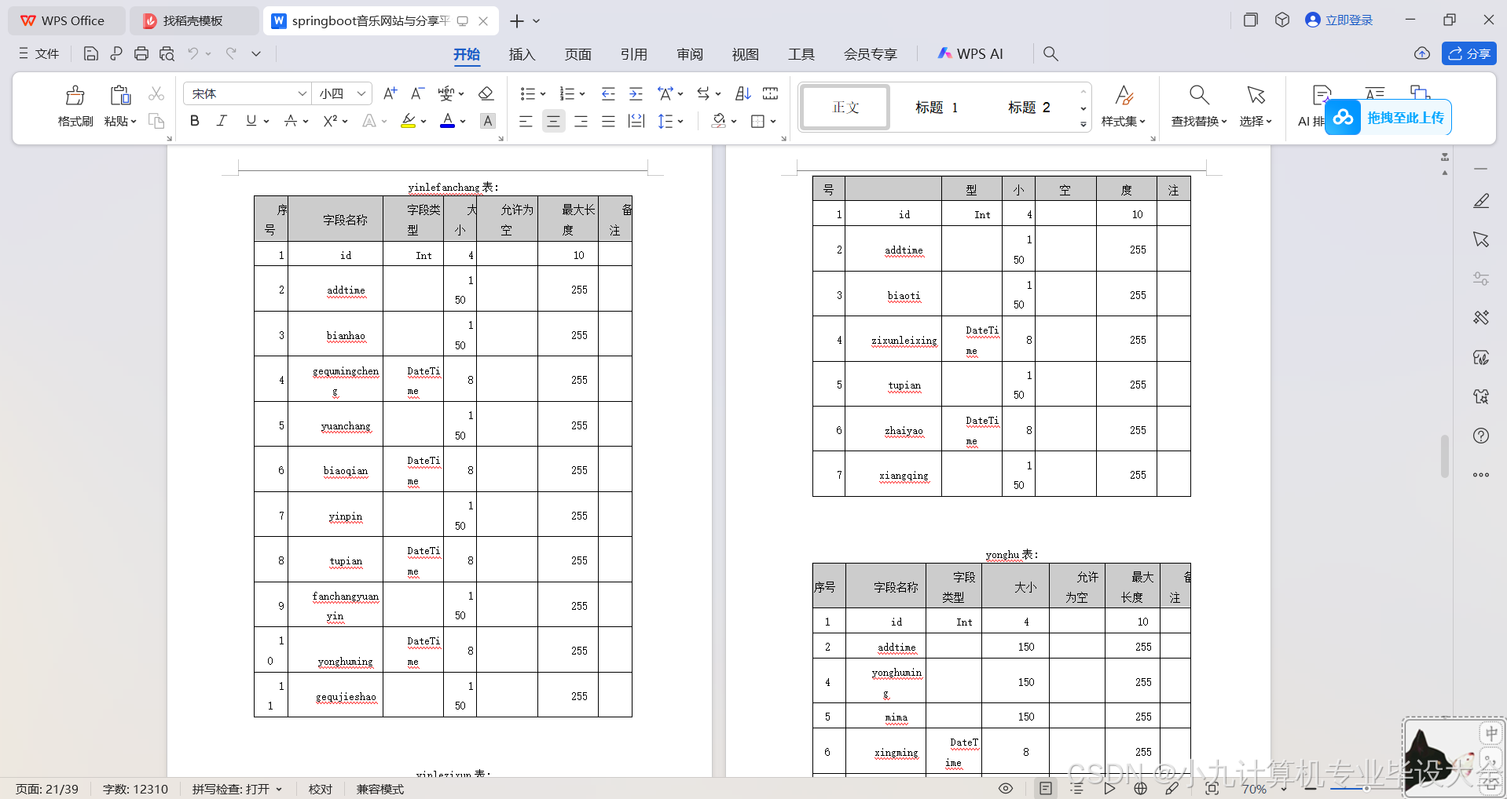Viewport: 1507px width, 799px height.
Task: Expand the Paste options arrow
Action: (x=134, y=122)
